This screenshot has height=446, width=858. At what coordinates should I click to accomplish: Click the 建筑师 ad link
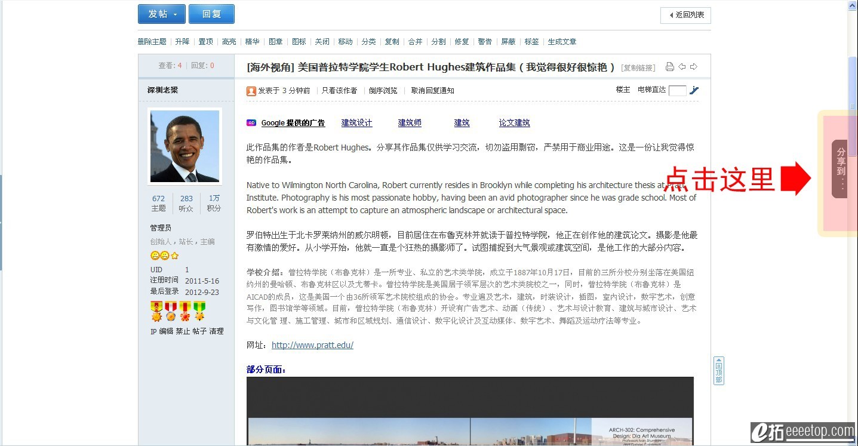(x=410, y=123)
